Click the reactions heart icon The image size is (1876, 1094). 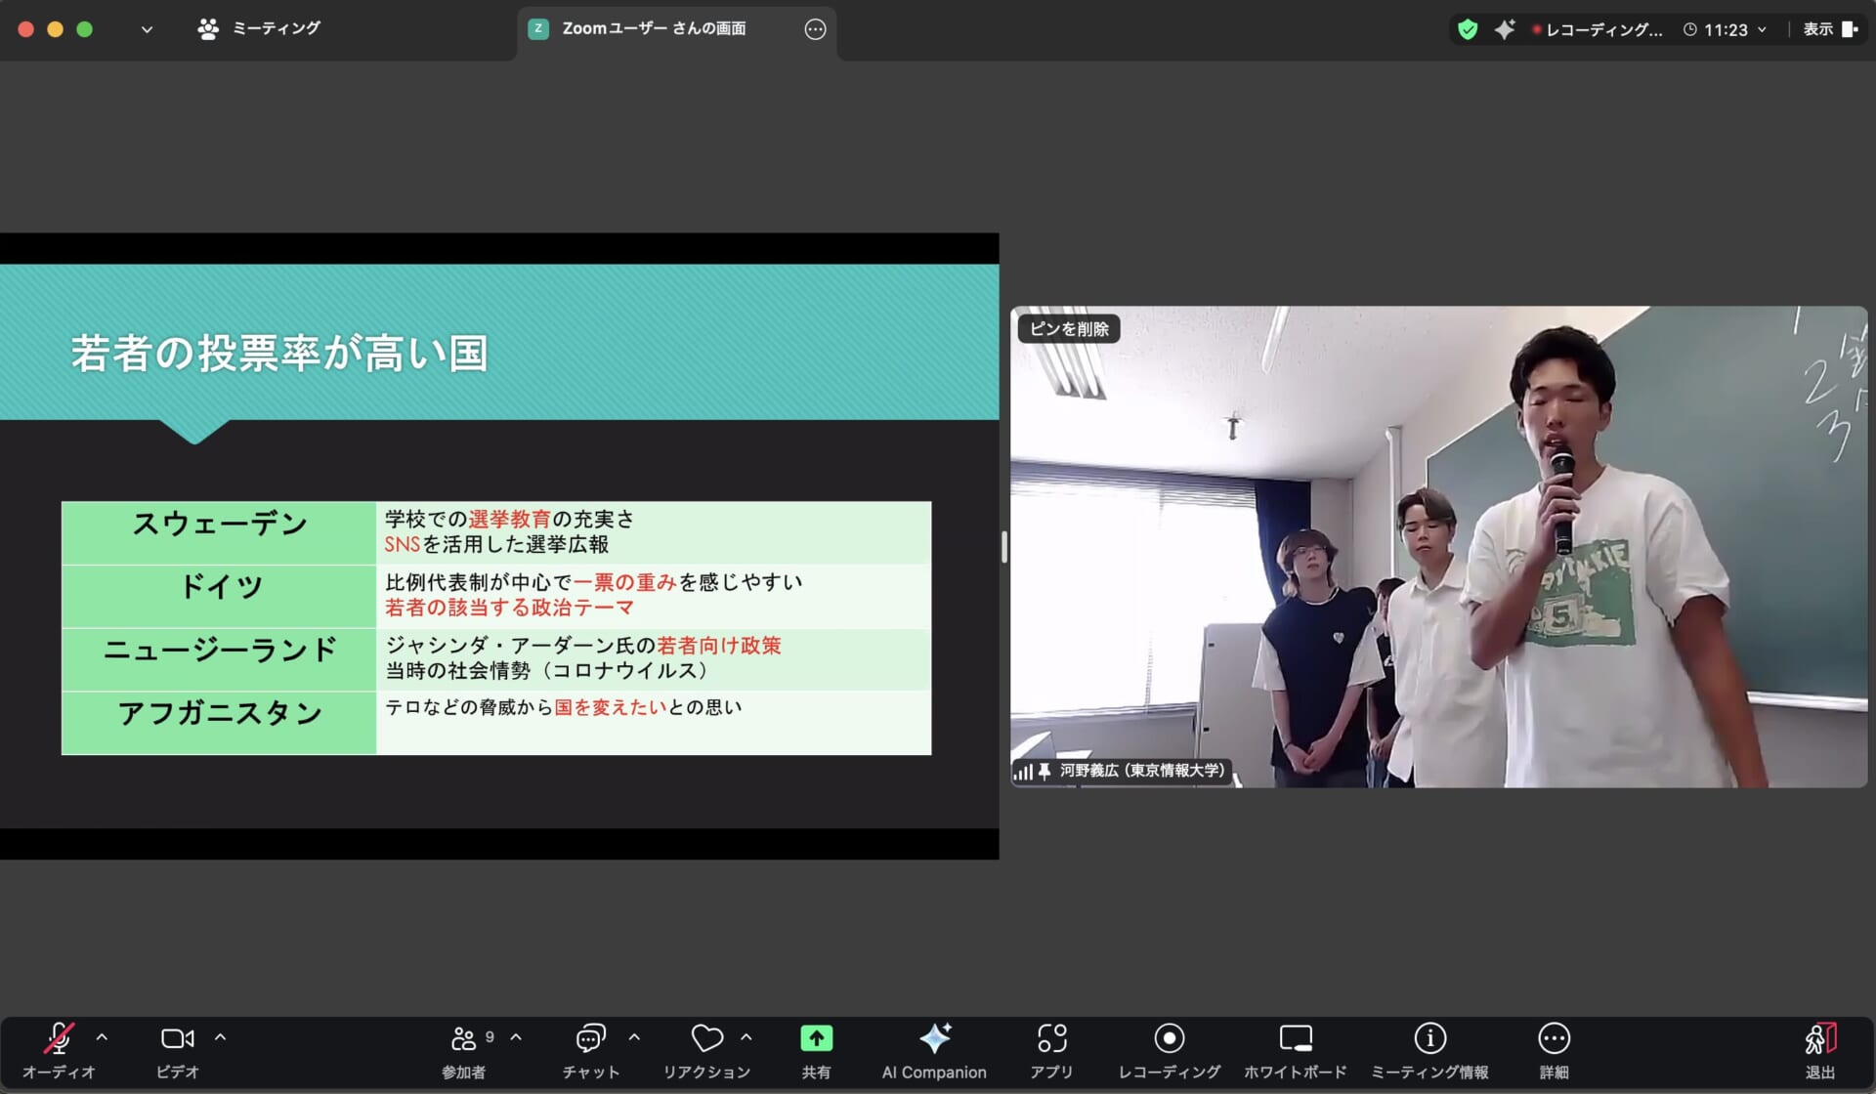click(x=706, y=1038)
